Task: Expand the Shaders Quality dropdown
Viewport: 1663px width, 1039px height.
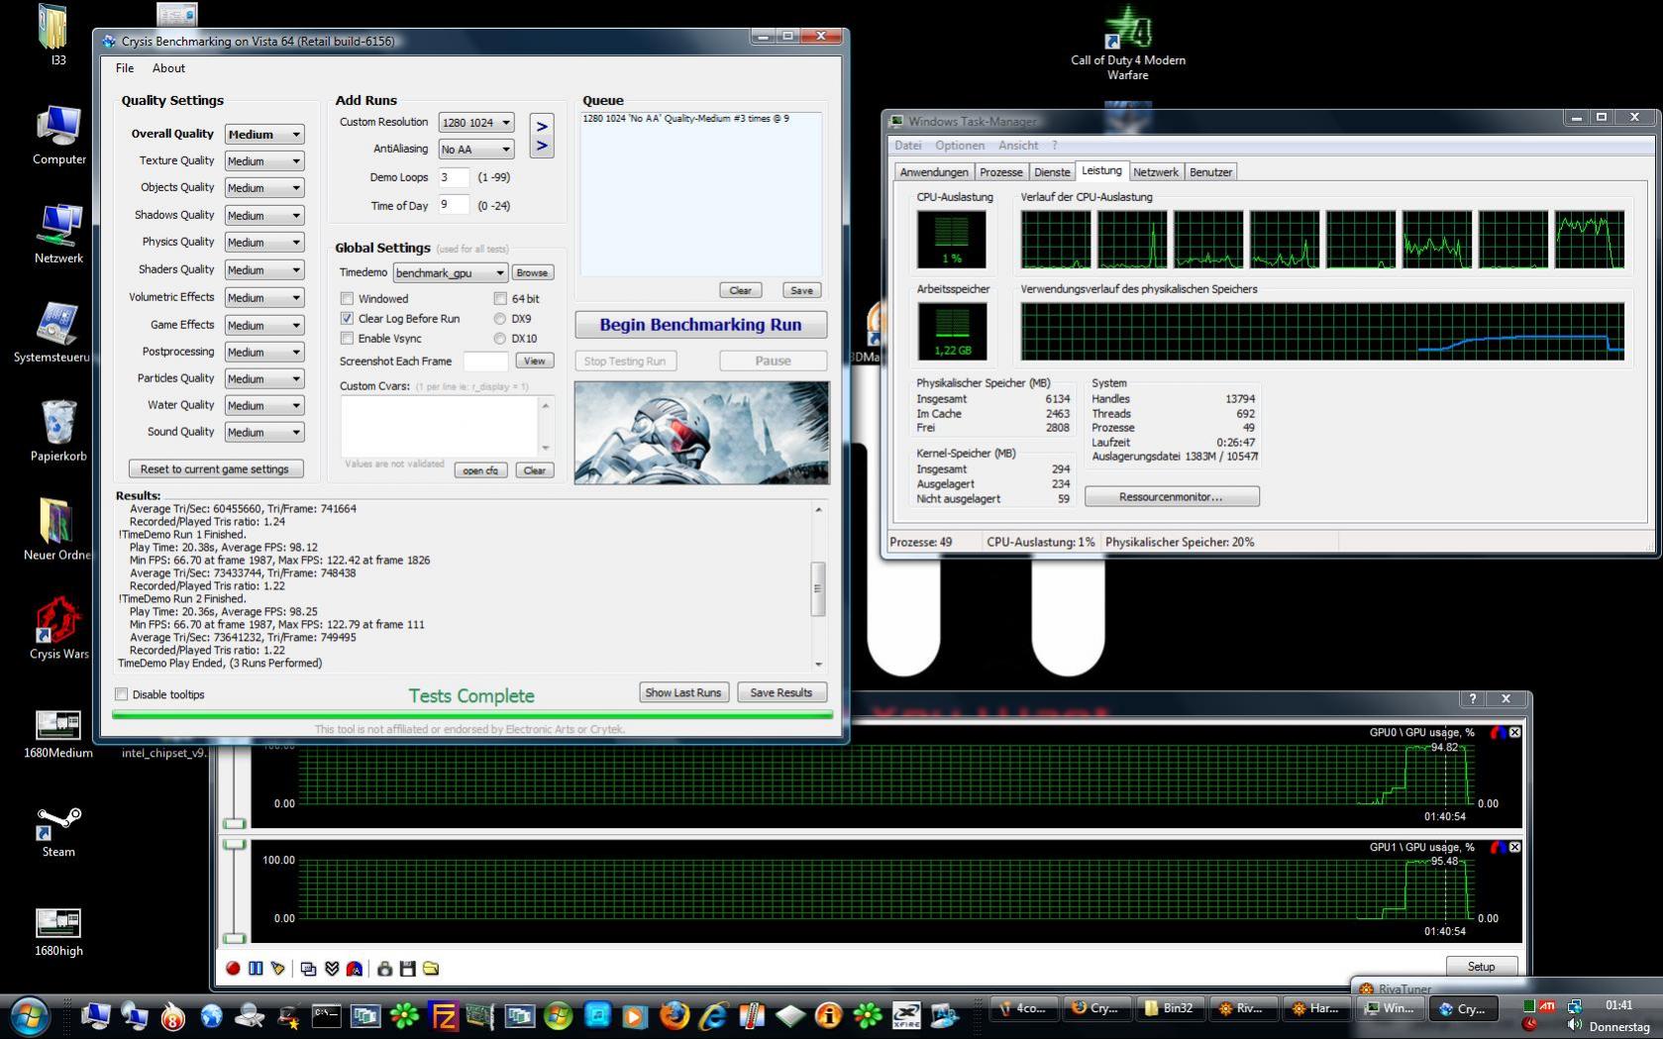Action: coord(264,269)
